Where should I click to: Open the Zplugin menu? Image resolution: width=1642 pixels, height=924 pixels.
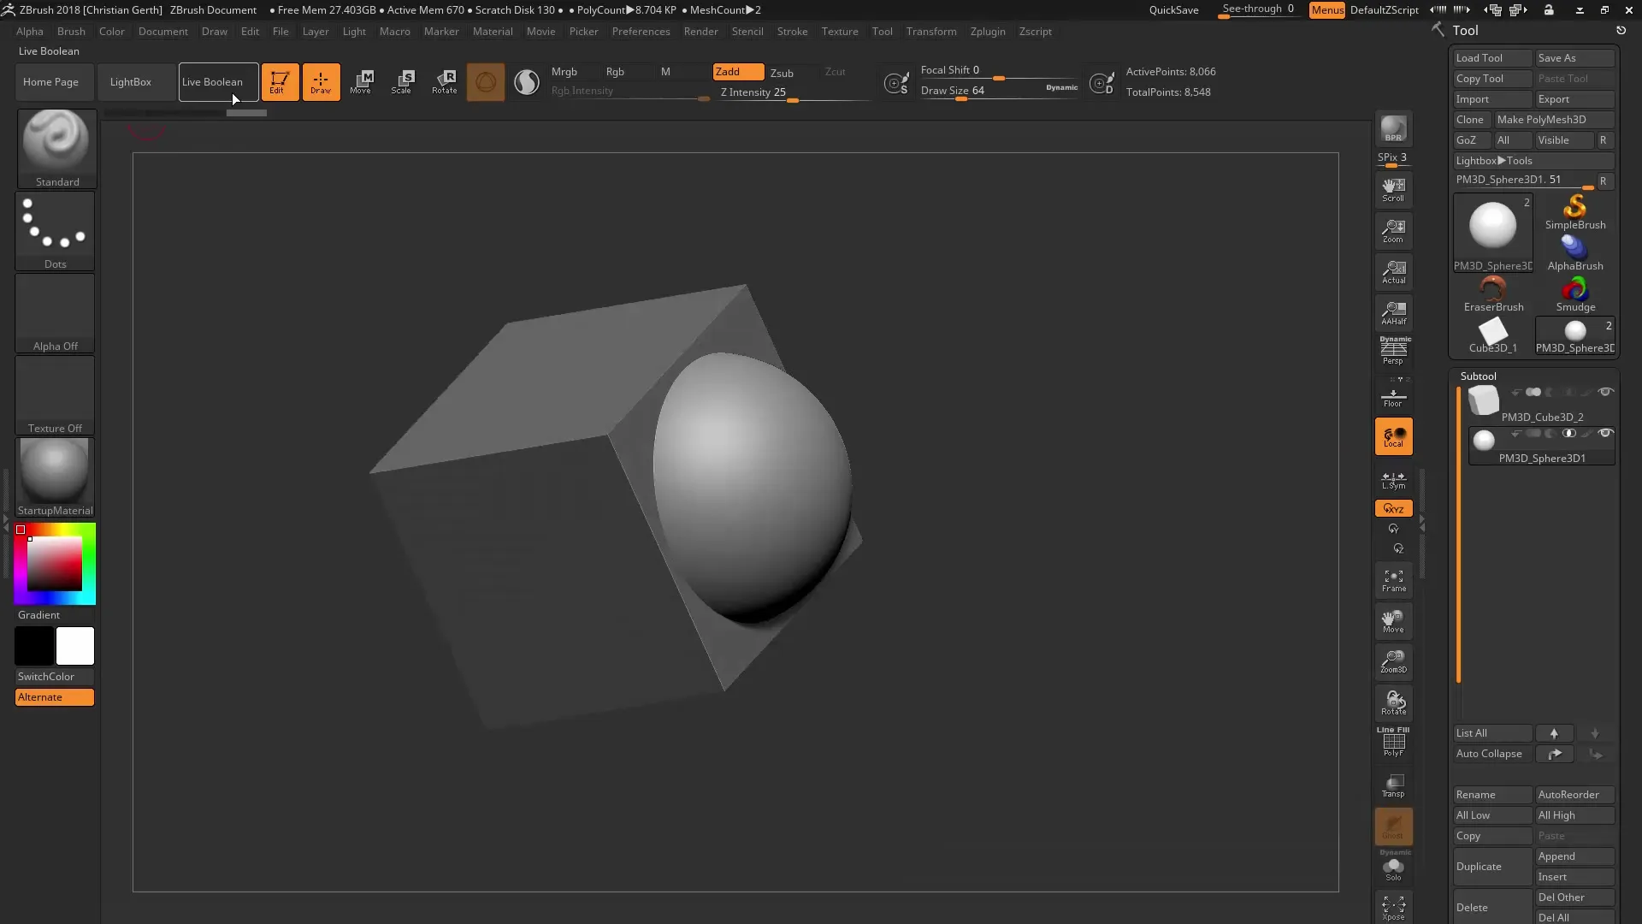988,32
